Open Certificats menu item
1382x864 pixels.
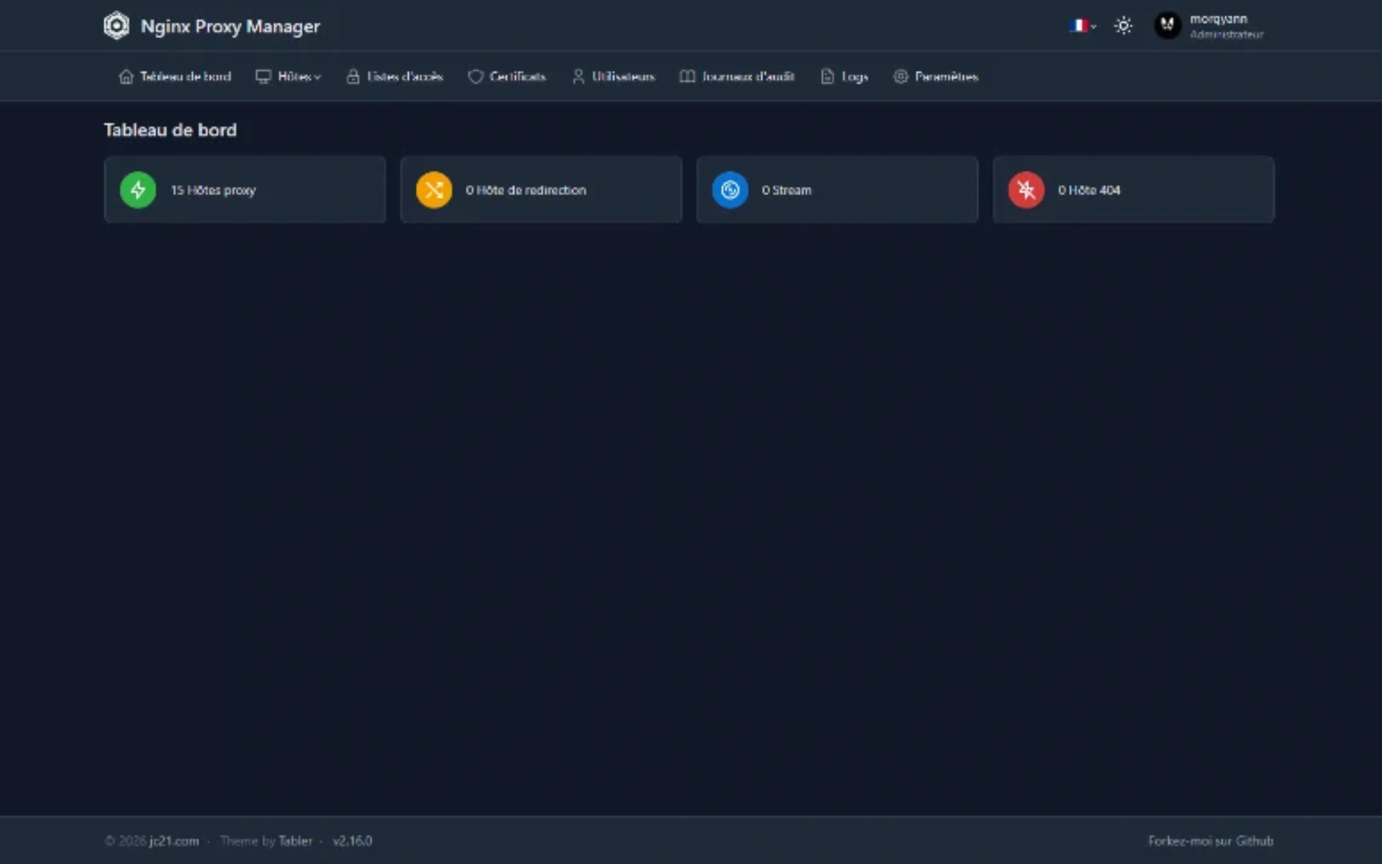(x=507, y=77)
